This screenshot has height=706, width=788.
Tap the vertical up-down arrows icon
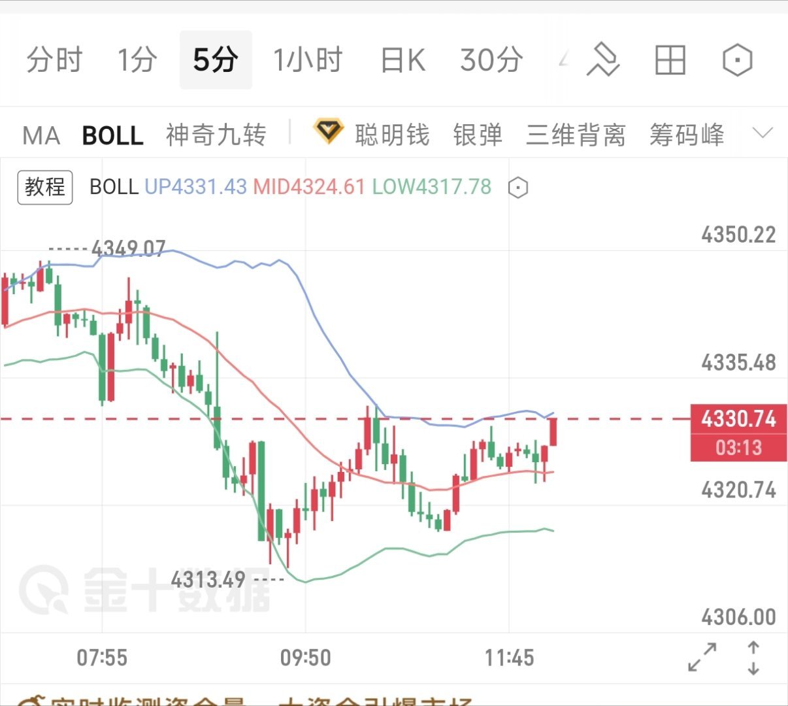click(753, 658)
